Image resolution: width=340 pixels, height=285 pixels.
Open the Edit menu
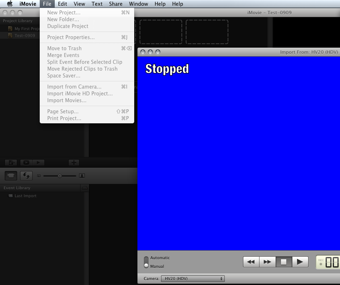point(62,4)
